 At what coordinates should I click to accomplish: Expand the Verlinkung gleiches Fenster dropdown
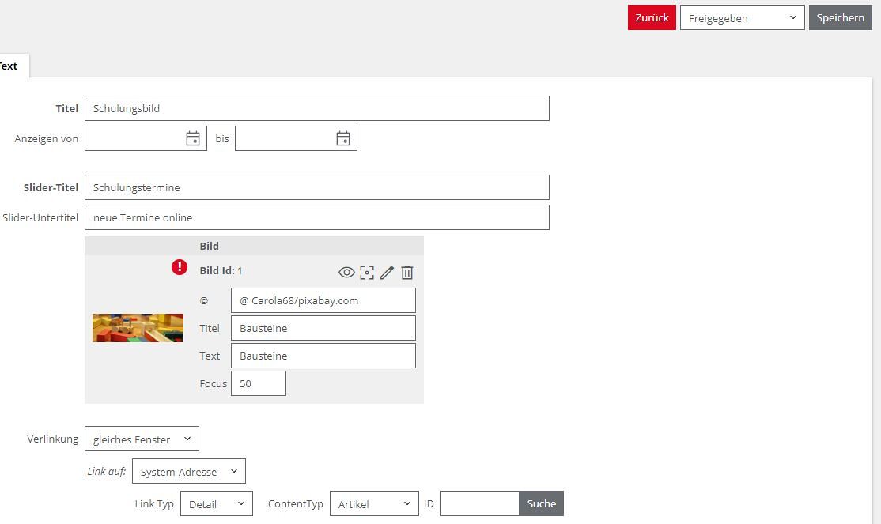(142, 439)
